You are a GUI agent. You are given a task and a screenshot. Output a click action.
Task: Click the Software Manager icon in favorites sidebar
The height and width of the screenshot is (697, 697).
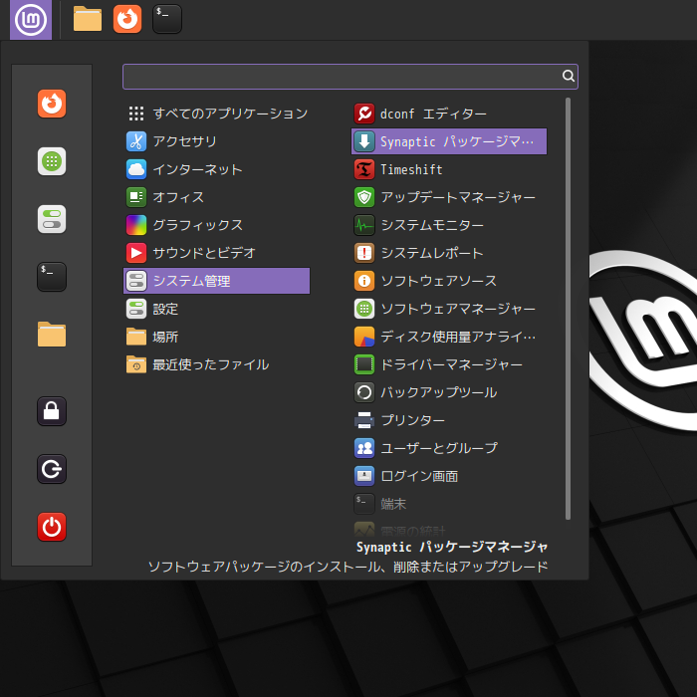click(x=52, y=161)
